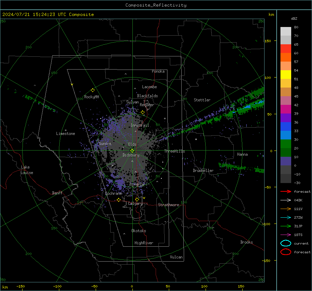Image resolution: width=312 pixels, height=291 pixels.
Task: Pick the purple 39-36 dBZ swatch
Action: pyautogui.click(x=286, y=118)
